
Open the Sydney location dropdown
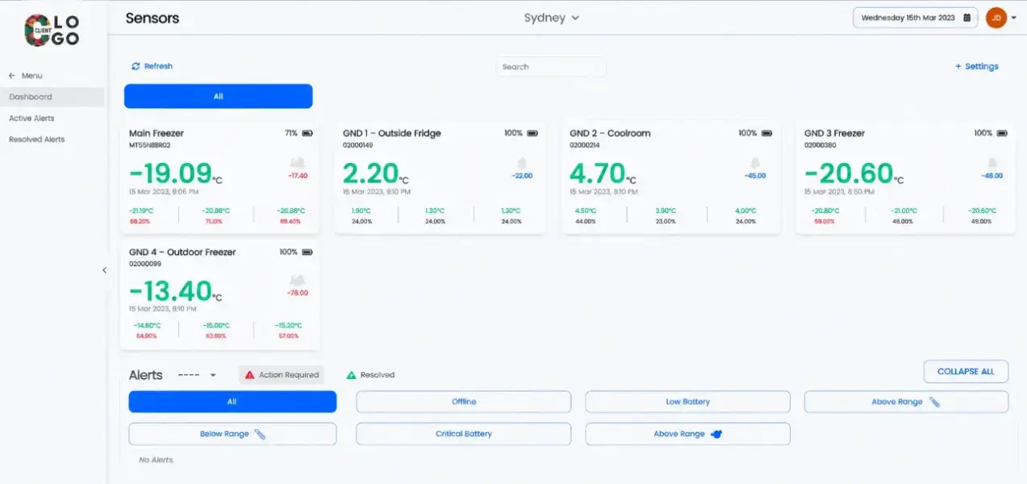click(x=552, y=18)
